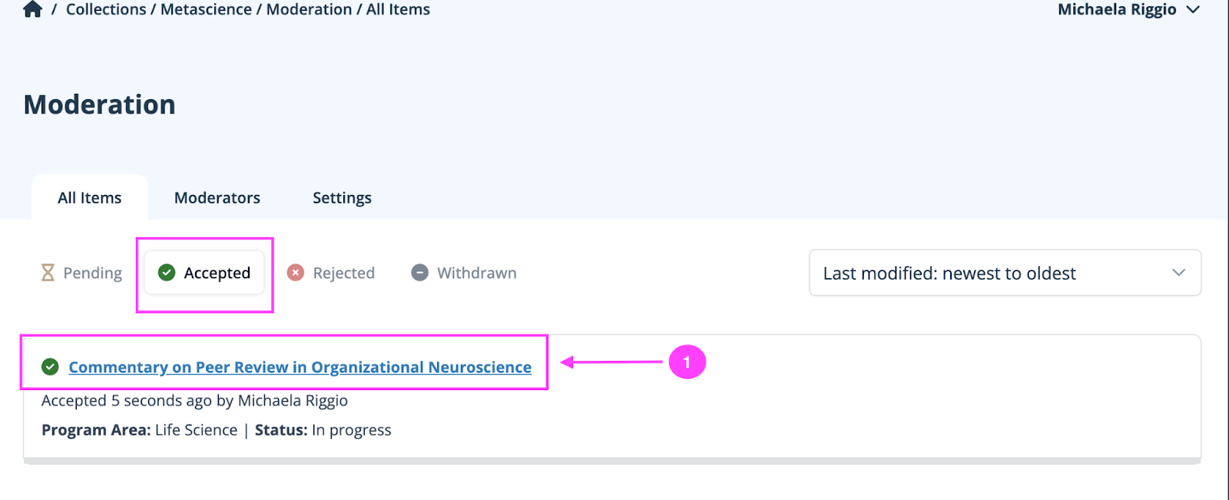Screen dimensions: 1229x500
Task: Filter by Pending submissions
Action: (x=92, y=273)
